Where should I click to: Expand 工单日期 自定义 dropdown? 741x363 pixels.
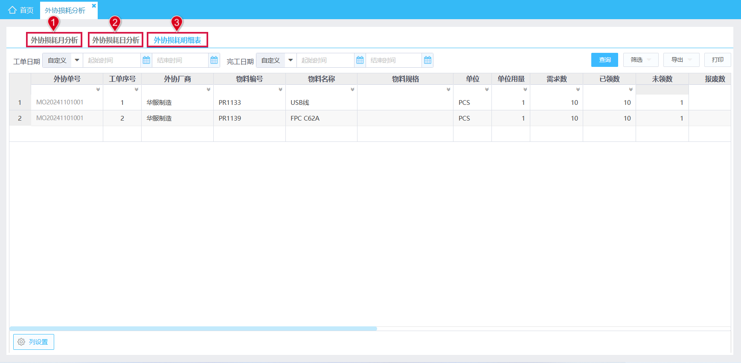(x=77, y=60)
